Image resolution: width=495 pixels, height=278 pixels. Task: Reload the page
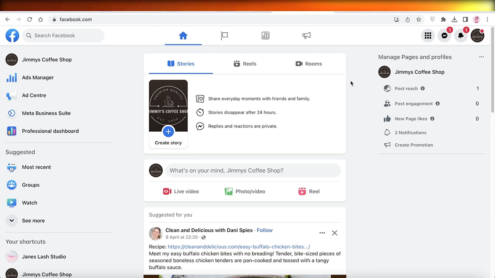tap(30, 20)
